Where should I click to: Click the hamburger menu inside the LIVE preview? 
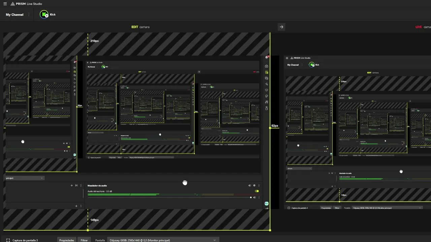(287, 58)
